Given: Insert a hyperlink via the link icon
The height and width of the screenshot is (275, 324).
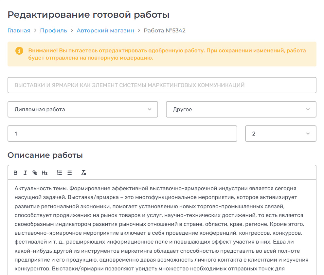Looking at the screenshot, I should (x=35, y=173).
